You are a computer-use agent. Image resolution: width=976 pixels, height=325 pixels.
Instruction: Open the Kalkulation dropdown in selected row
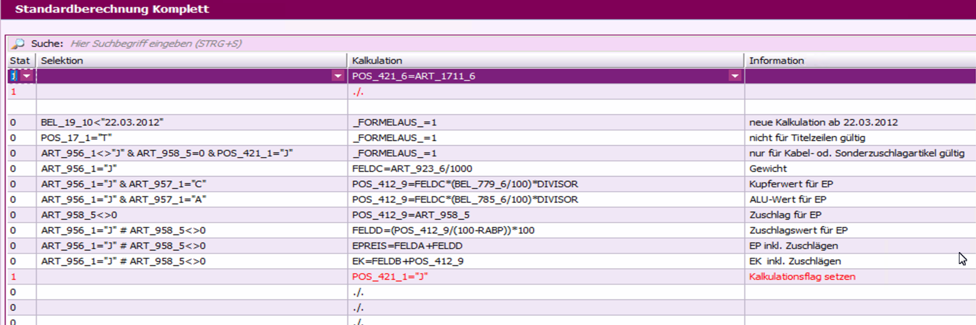735,76
